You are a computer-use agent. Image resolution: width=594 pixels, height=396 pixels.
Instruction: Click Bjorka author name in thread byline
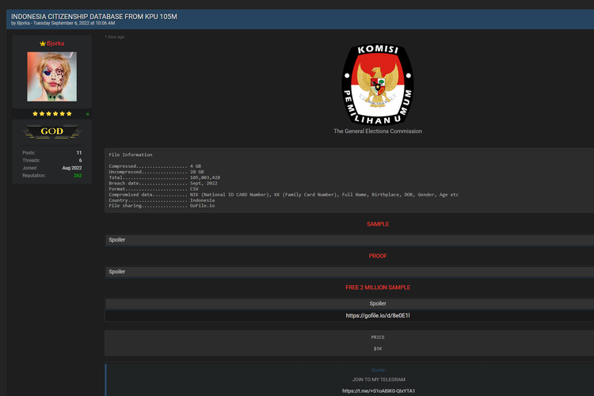pos(23,23)
